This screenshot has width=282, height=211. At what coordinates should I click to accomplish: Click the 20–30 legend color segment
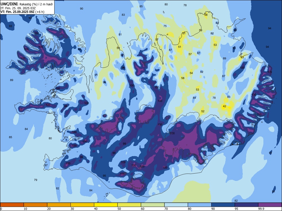click(59, 205)
